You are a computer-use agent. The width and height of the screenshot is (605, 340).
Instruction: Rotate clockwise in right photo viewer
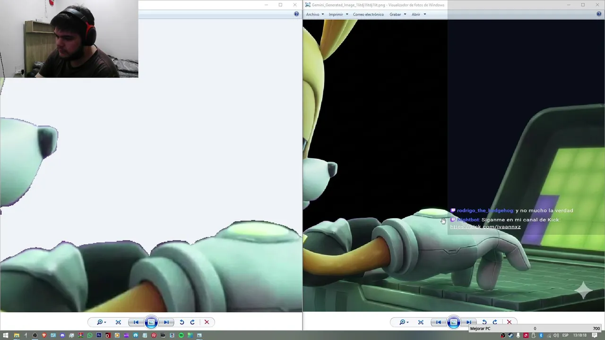pyautogui.click(x=495, y=322)
